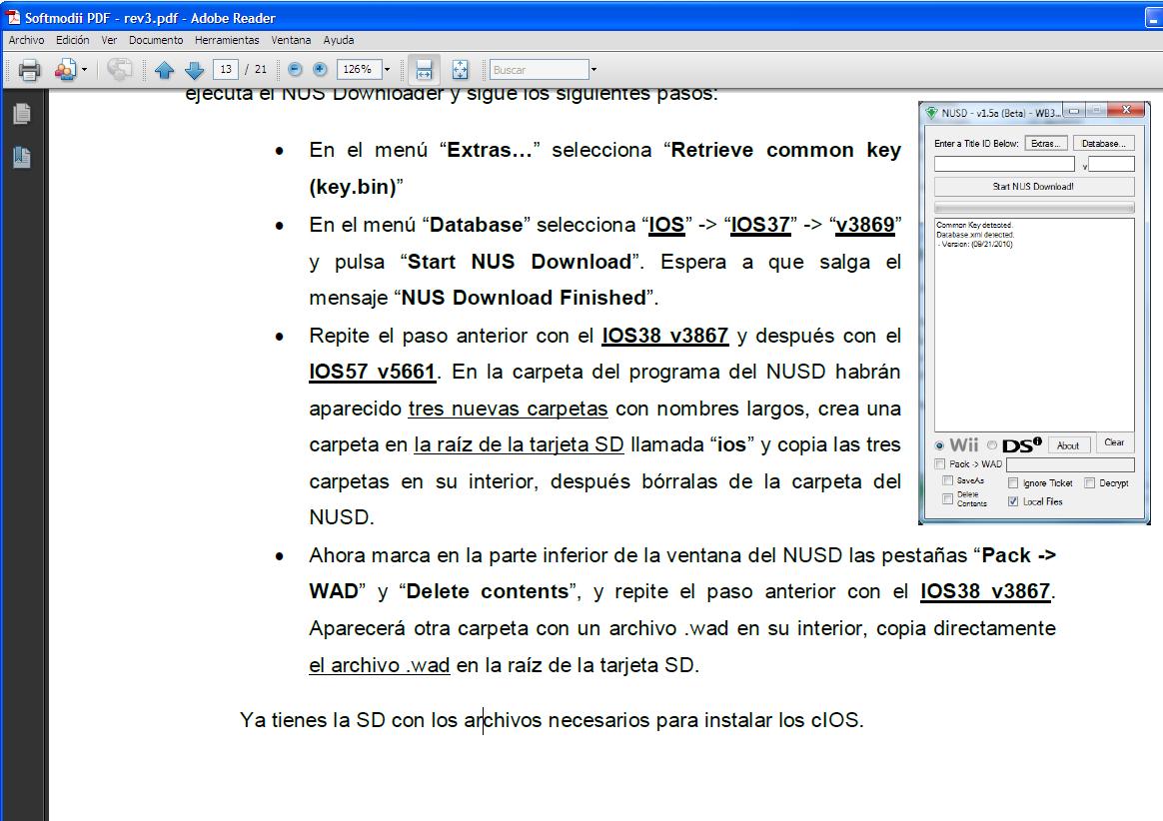Click the Extras... button in NUSD window
Screen dimensions: 1163x821
pyautogui.click(x=1046, y=143)
